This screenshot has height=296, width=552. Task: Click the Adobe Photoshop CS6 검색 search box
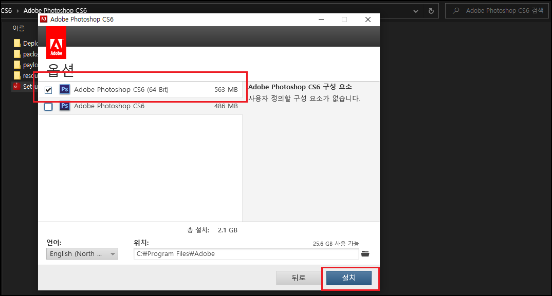497,11
